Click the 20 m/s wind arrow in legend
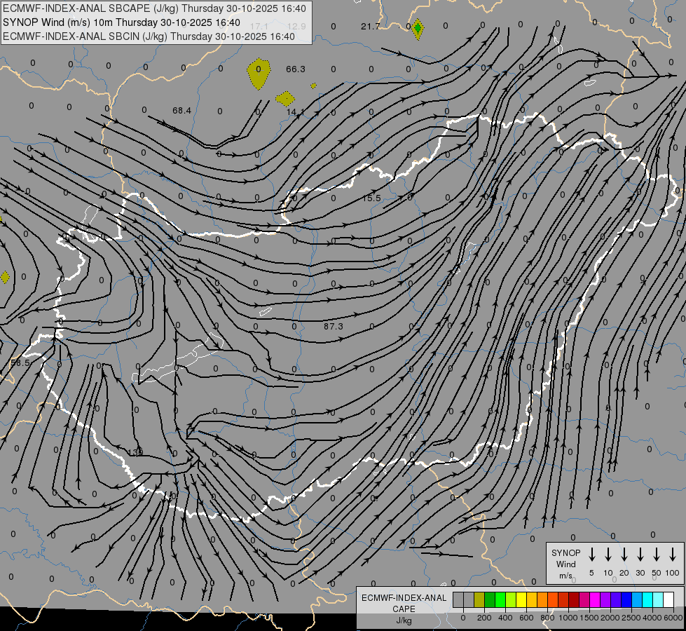686x631 pixels. point(624,555)
